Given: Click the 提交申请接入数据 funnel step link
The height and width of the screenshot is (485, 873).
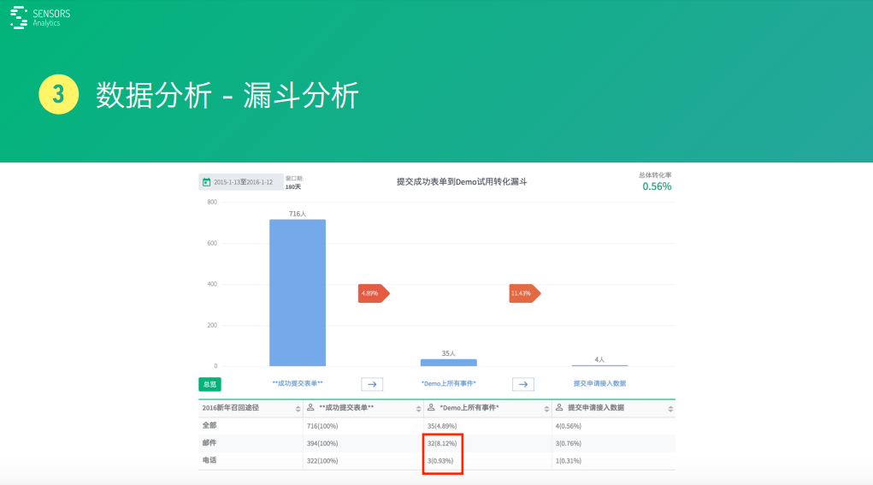Looking at the screenshot, I should point(599,384).
